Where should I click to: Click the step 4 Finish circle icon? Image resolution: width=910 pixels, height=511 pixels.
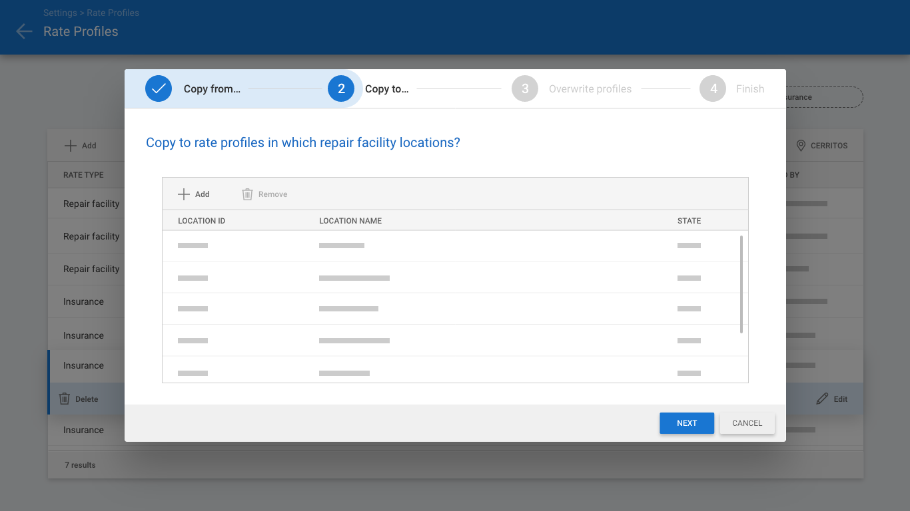pos(713,88)
